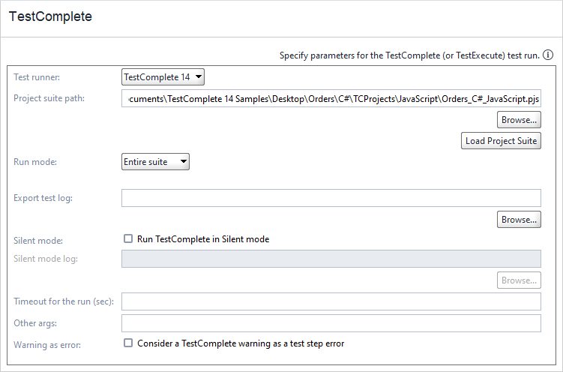This screenshot has width=563, height=372.
Task: Click the Load Project Suite button
Action: click(501, 140)
